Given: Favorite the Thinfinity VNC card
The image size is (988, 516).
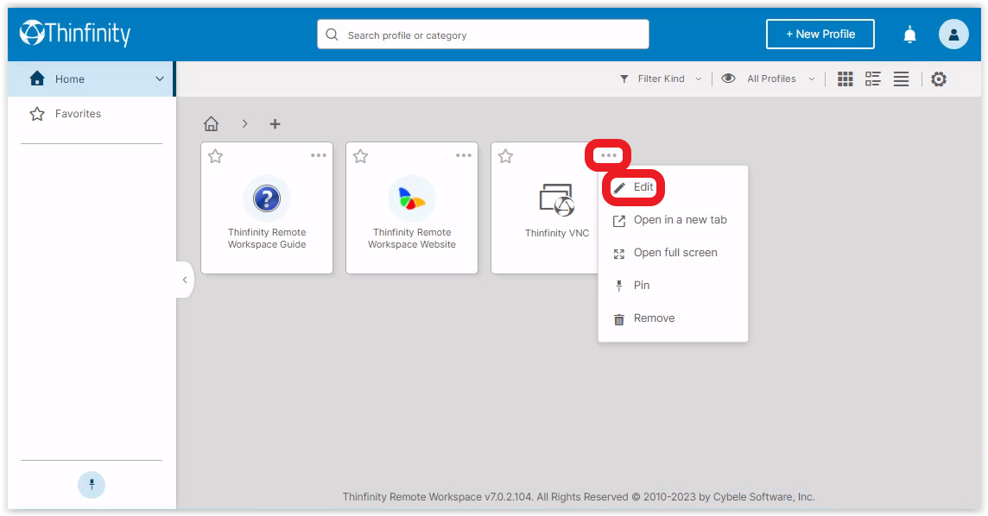Looking at the screenshot, I should click(x=505, y=156).
